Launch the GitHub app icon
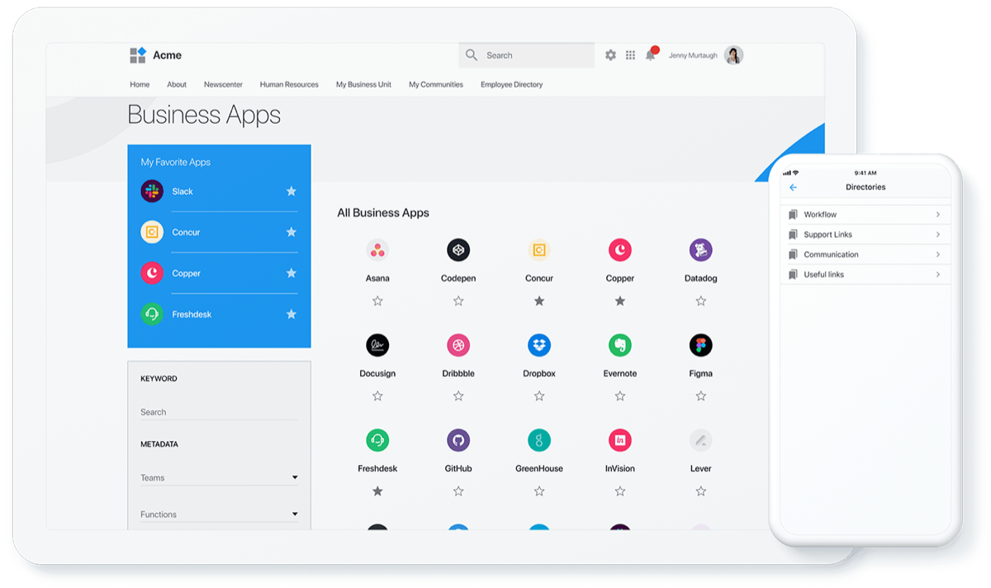 pos(458,440)
